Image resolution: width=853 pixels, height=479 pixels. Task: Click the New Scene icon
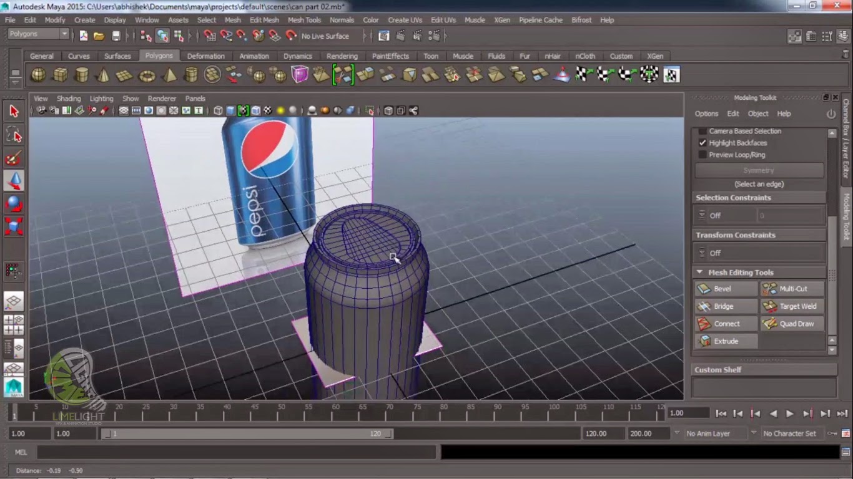(x=83, y=36)
